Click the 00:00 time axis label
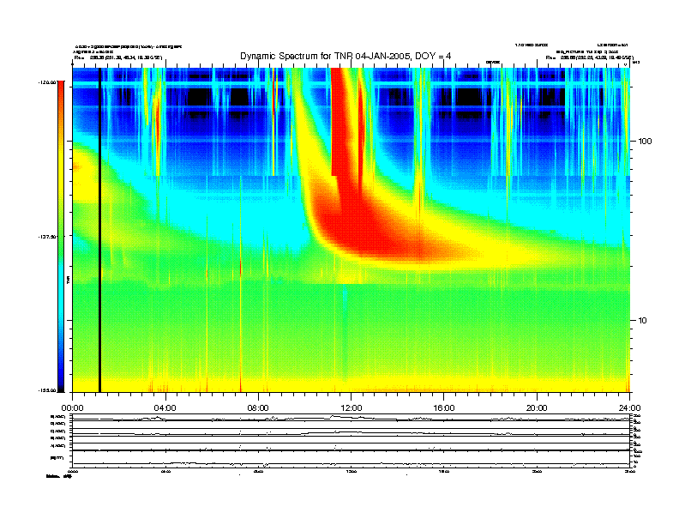 tap(72, 408)
